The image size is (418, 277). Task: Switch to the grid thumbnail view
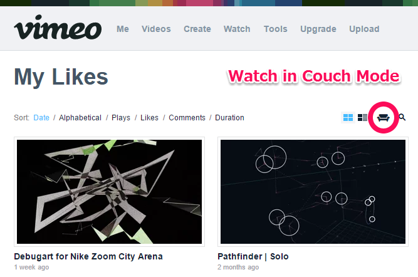click(348, 118)
